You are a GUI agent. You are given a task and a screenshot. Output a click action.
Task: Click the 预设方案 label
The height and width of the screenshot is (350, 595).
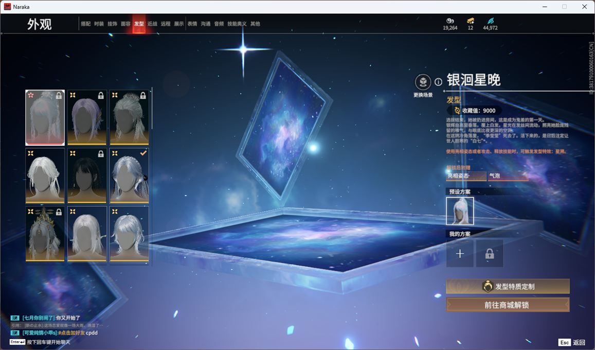point(460,191)
